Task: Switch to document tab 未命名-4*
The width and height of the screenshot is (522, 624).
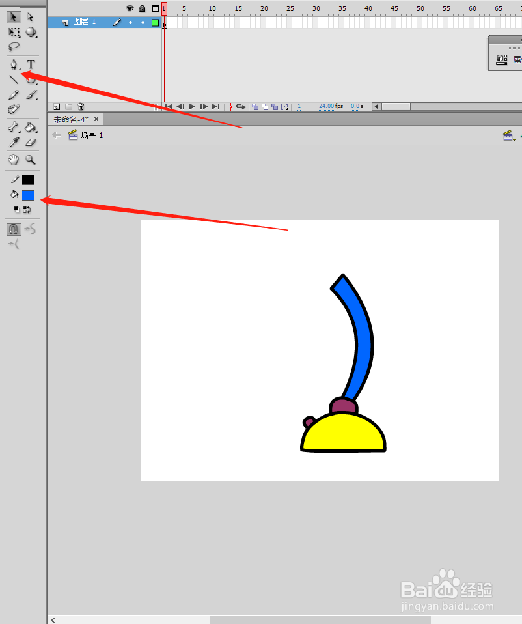Action: 71,119
